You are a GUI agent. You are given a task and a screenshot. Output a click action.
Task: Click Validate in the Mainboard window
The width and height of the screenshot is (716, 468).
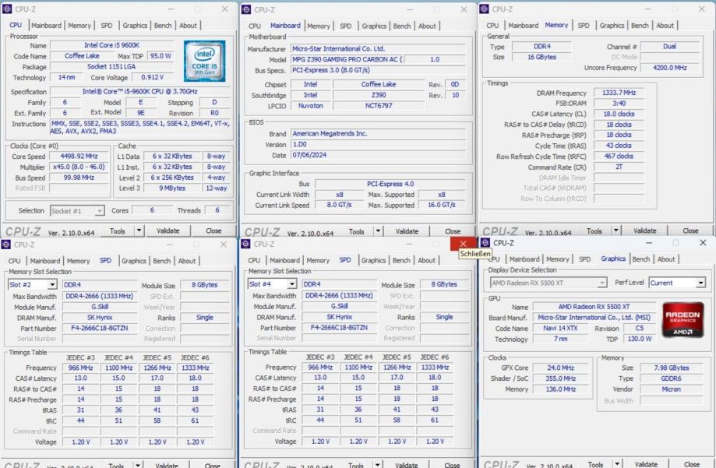tap(407, 231)
